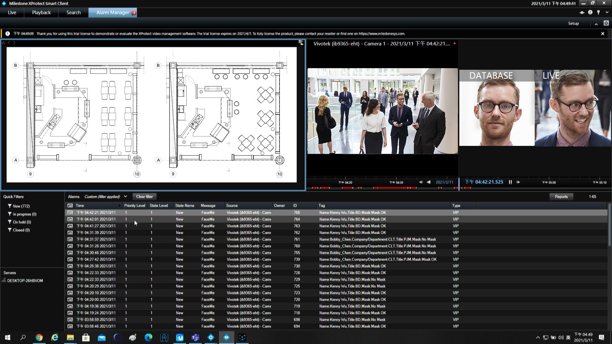Sort alarms by the Time column
The height and width of the screenshot is (344, 612).
(98, 205)
